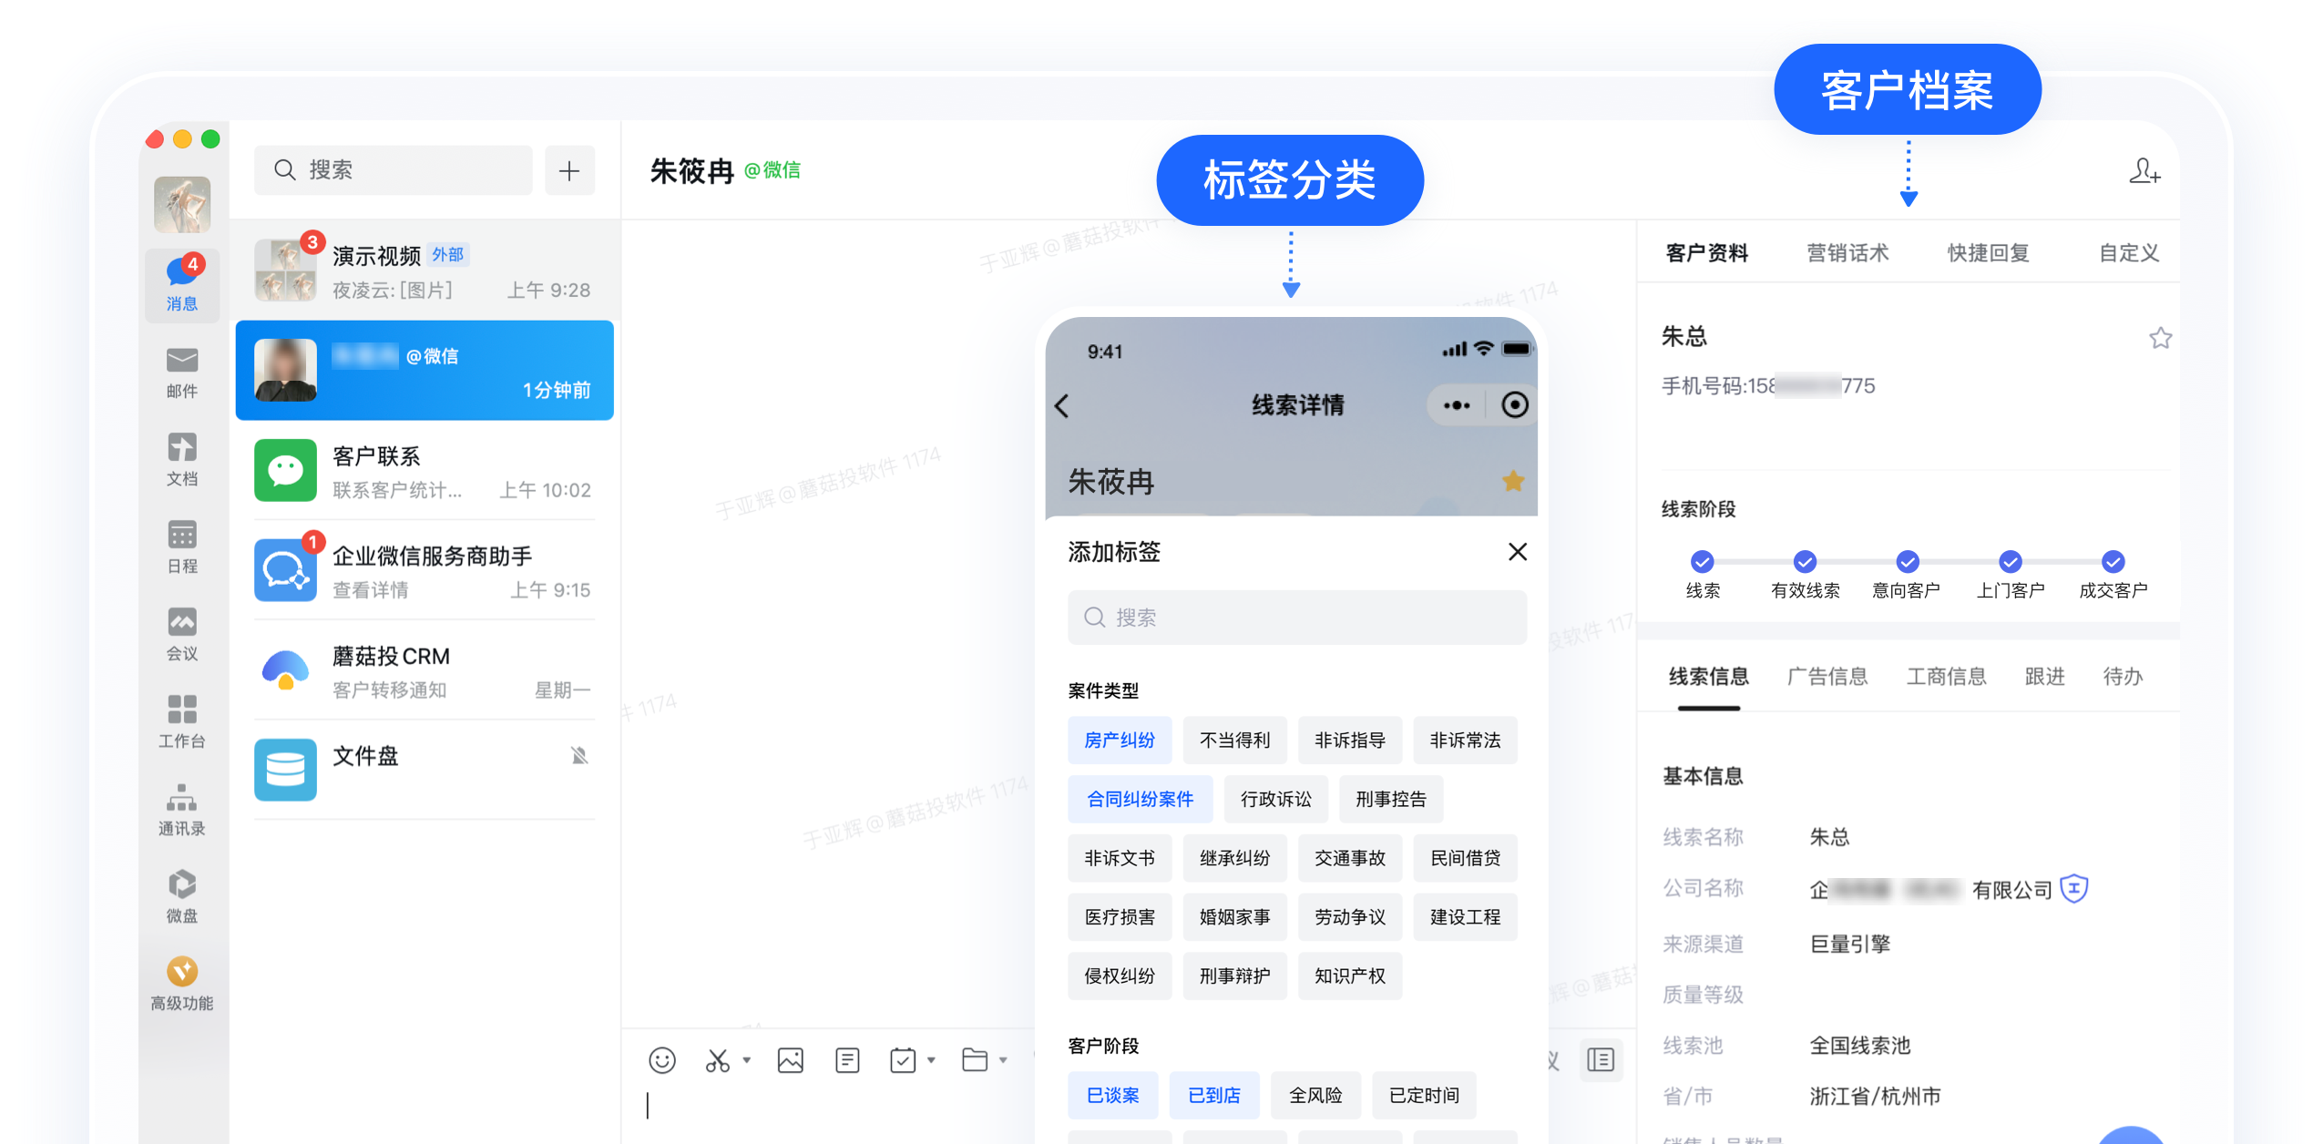This screenshot has width=2323, height=1144.
Task: Select the 房产纠纷 tag
Action: tap(1120, 740)
